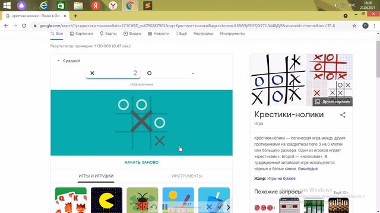Viewport: 380px width, 213px height.
Task: Switch to the Новости search tab
Action: (159, 34)
